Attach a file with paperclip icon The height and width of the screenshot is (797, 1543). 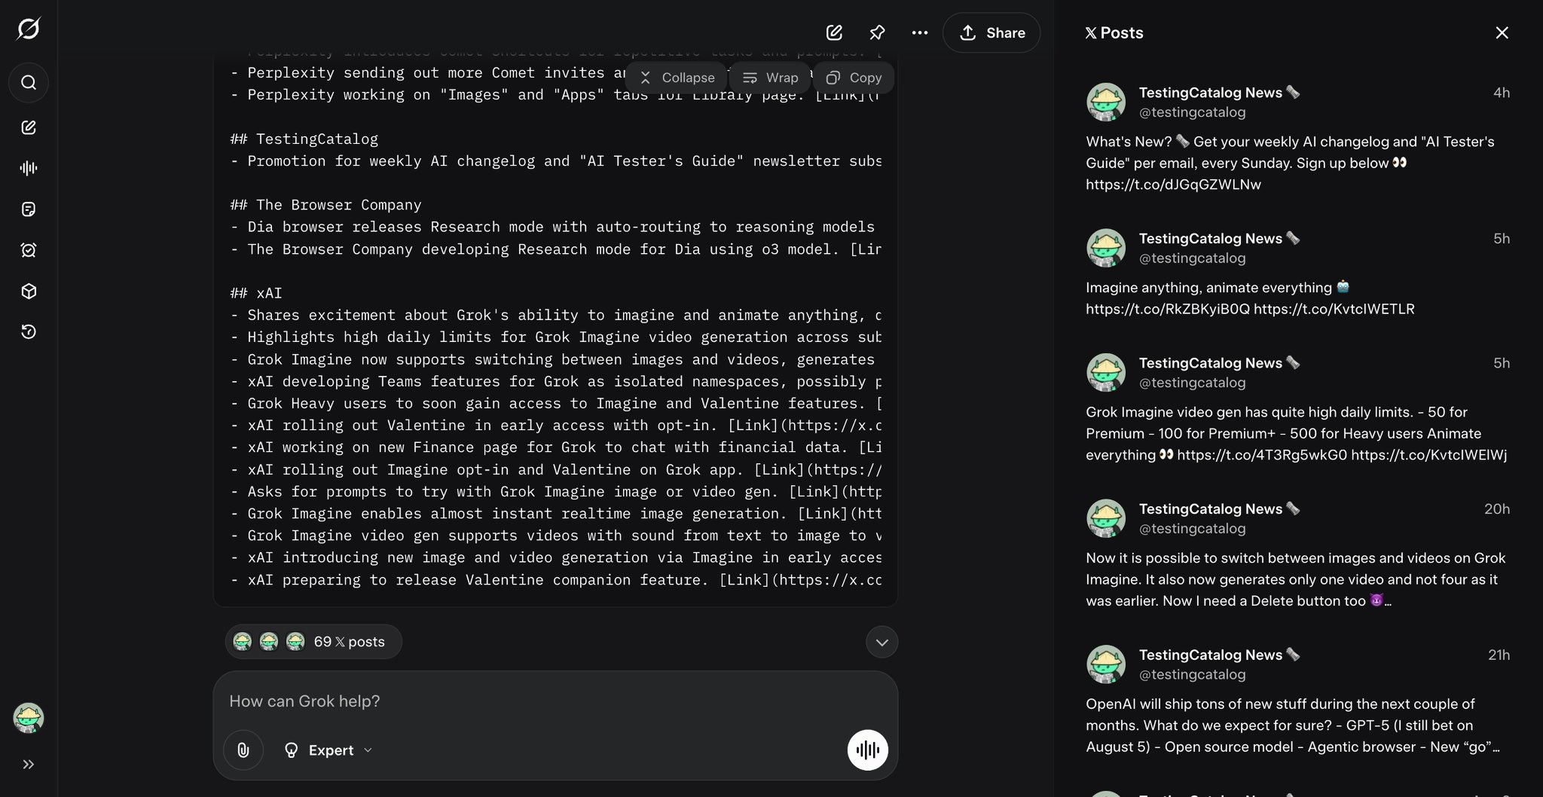click(243, 750)
